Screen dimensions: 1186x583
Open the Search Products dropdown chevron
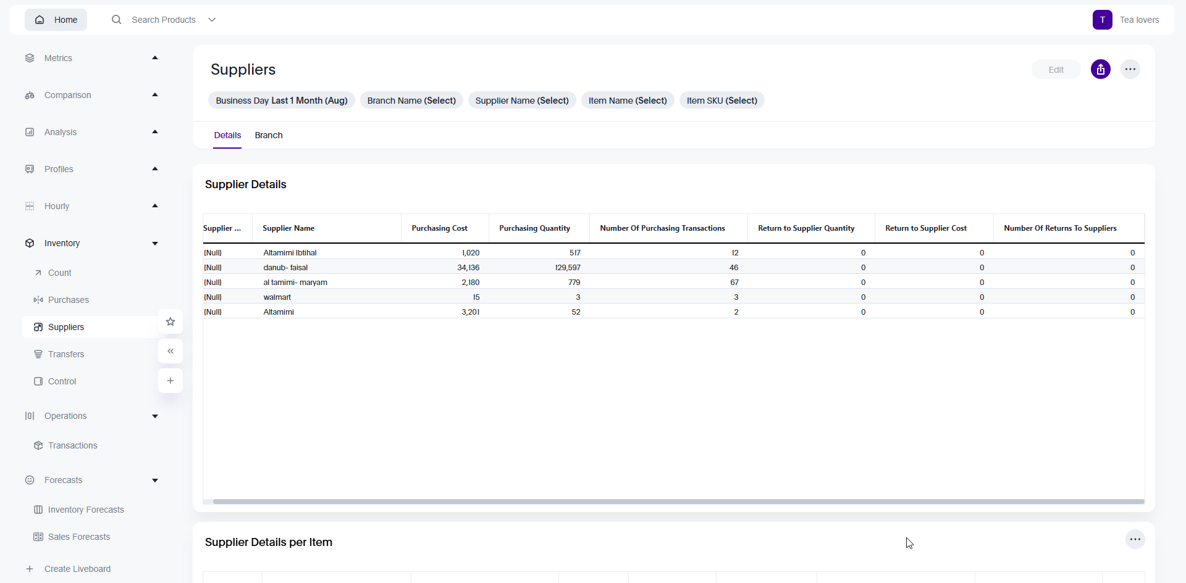[212, 20]
